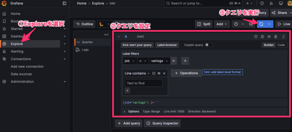This screenshot has height=132, width=292.
Task: Click the zoom-out time range icon
Action: click(x=251, y=24)
